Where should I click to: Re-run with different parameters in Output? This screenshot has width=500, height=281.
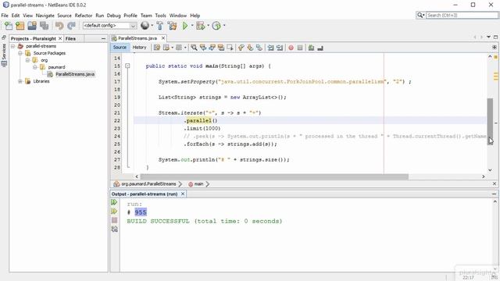point(114,212)
